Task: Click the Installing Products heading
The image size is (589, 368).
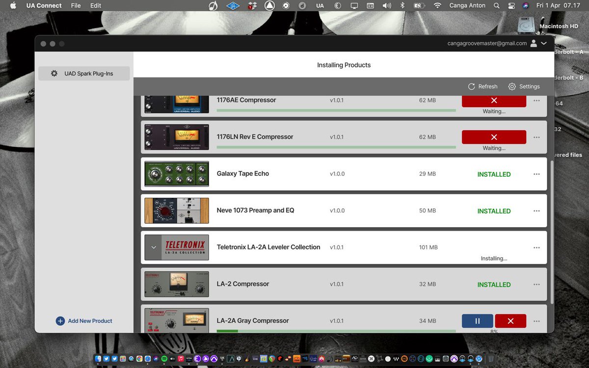Action: pos(344,65)
